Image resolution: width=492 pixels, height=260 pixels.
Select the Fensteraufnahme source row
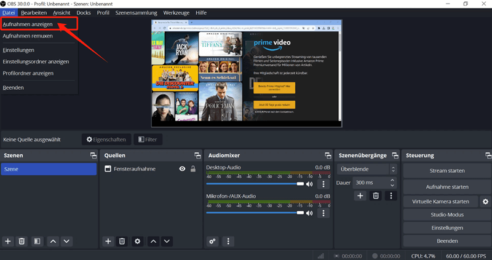151,169
